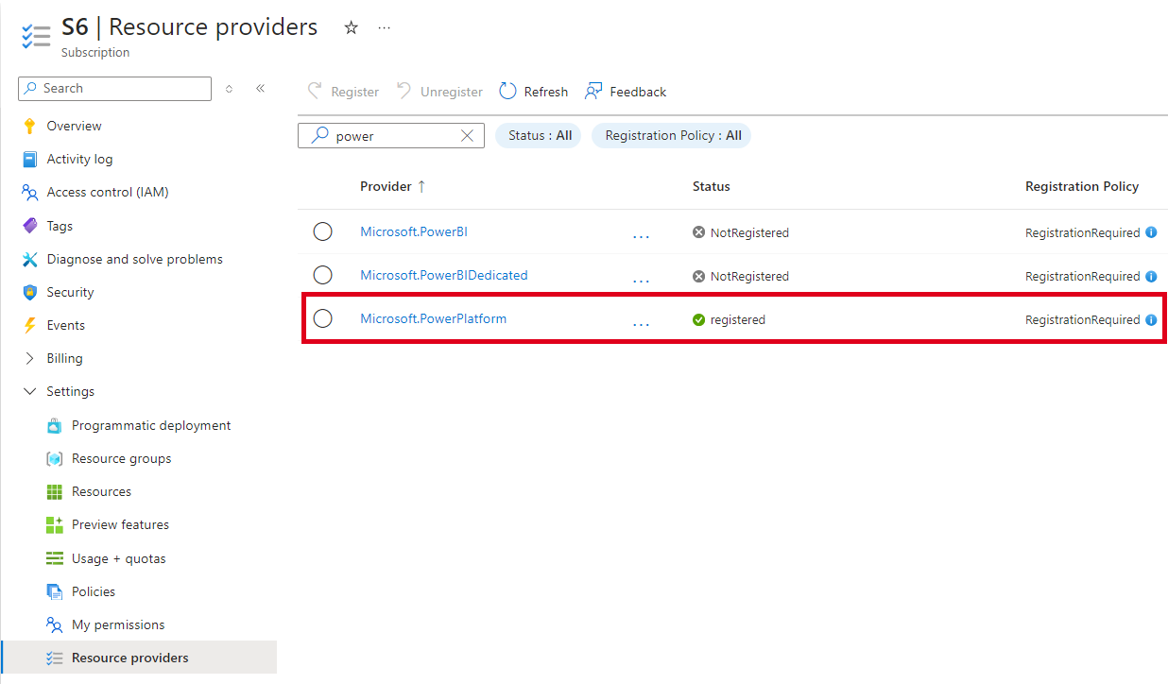
Task: Open Feedback from the toolbar
Action: coord(626,92)
